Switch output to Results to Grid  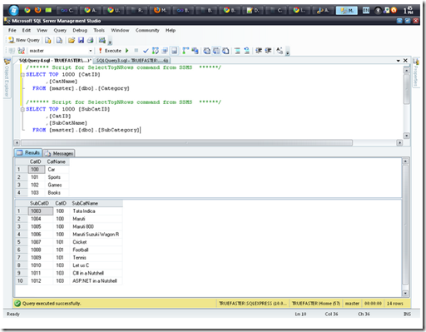(216, 51)
